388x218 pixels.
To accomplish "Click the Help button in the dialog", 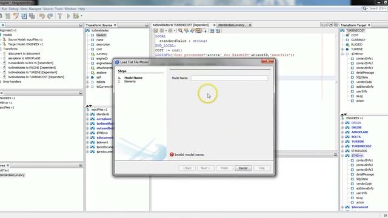I will [x=262, y=168].
